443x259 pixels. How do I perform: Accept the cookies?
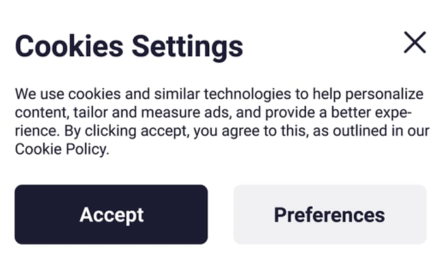pos(111,215)
